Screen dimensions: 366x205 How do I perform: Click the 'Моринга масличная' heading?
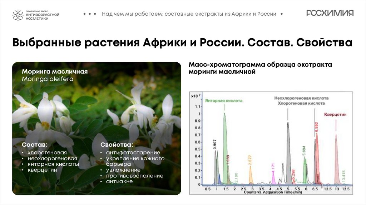(x=55, y=71)
